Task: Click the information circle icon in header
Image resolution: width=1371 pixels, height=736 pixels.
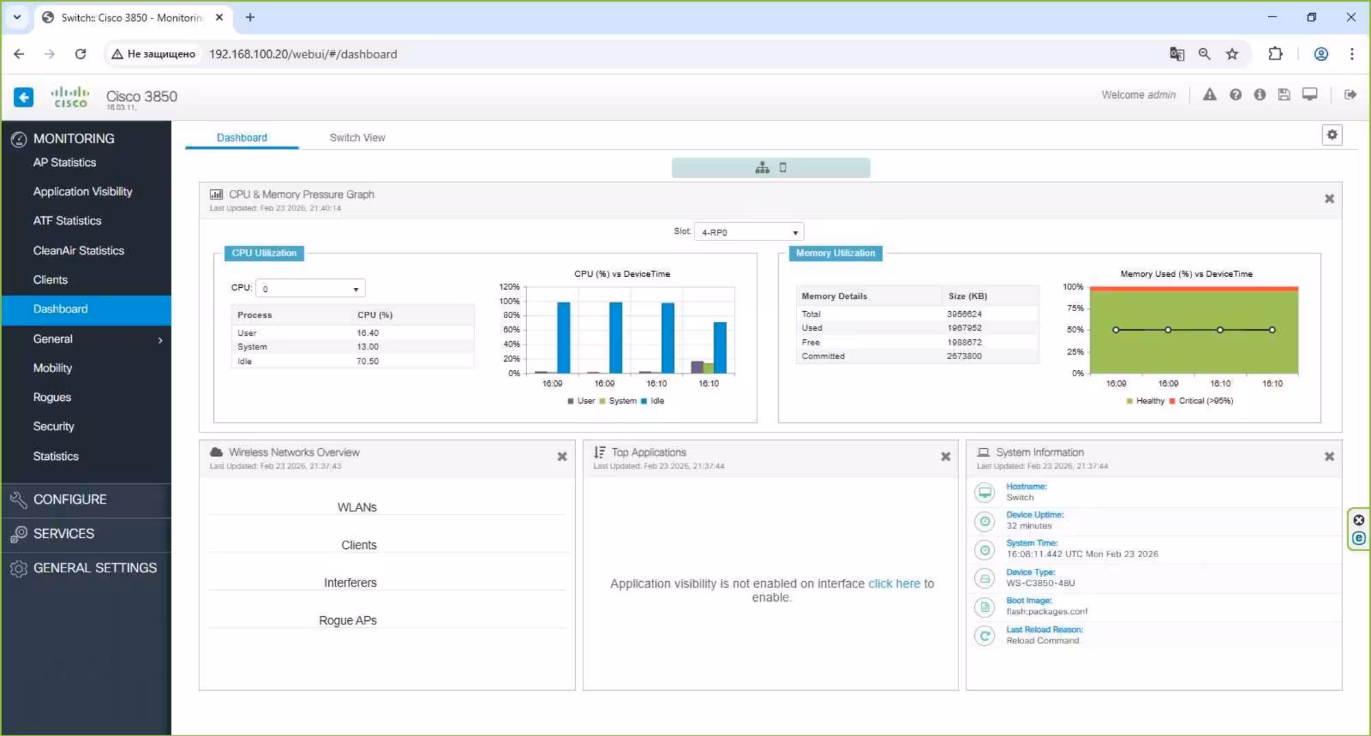Action: [x=1260, y=95]
